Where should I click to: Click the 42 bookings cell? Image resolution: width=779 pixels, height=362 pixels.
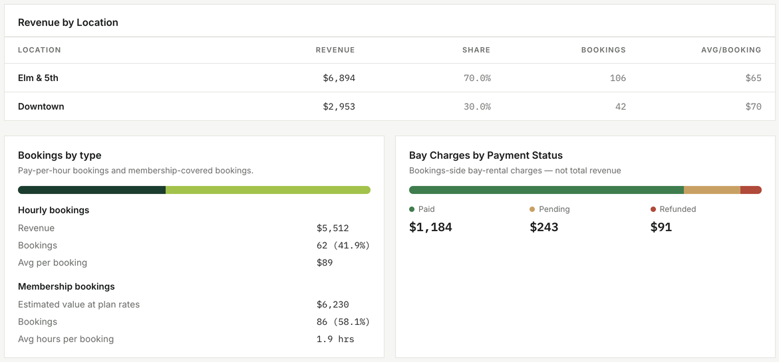coord(621,106)
